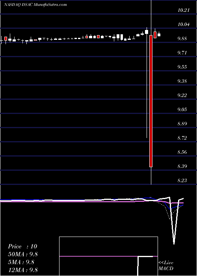Click the 50MA : 9.8 readout
Viewport: 197px width, 276px height.
(23, 254)
